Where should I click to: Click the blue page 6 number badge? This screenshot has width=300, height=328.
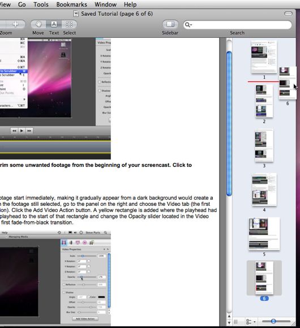(x=264, y=299)
